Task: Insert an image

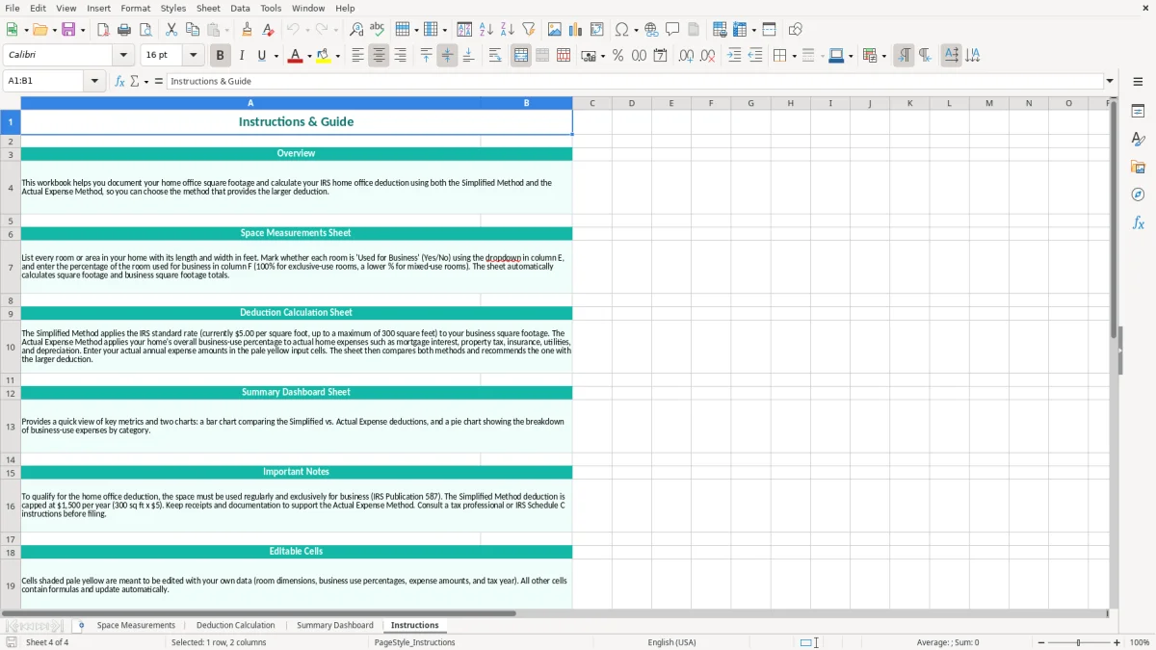Action: pyautogui.click(x=555, y=30)
